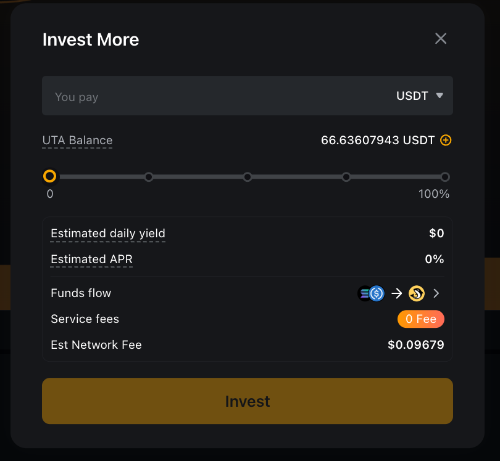Pick the final 100% slider node

click(x=445, y=177)
